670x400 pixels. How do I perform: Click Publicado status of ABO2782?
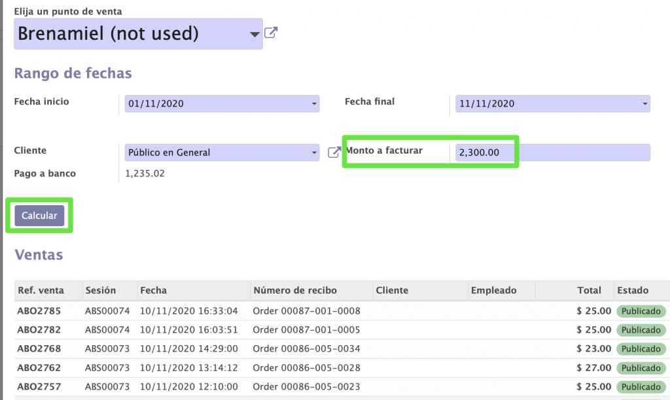[x=641, y=330]
